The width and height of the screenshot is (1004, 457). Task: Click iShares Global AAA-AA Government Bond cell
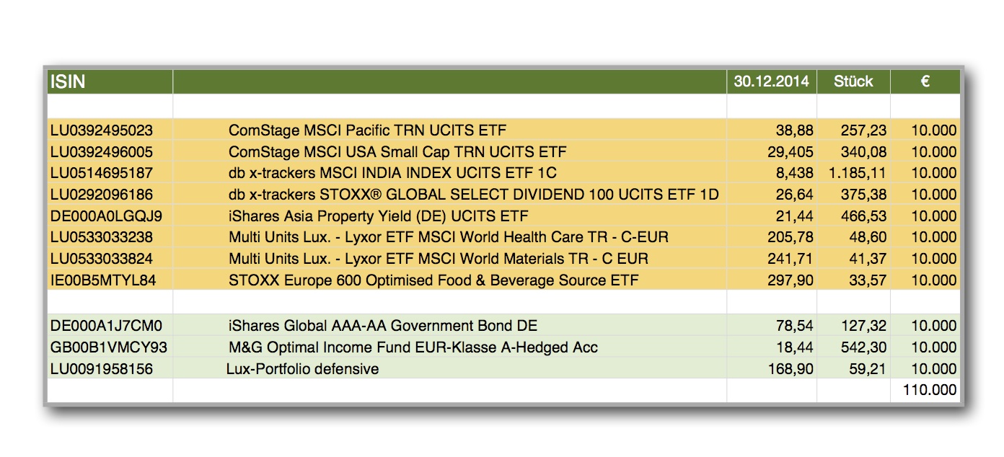click(382, 326)
